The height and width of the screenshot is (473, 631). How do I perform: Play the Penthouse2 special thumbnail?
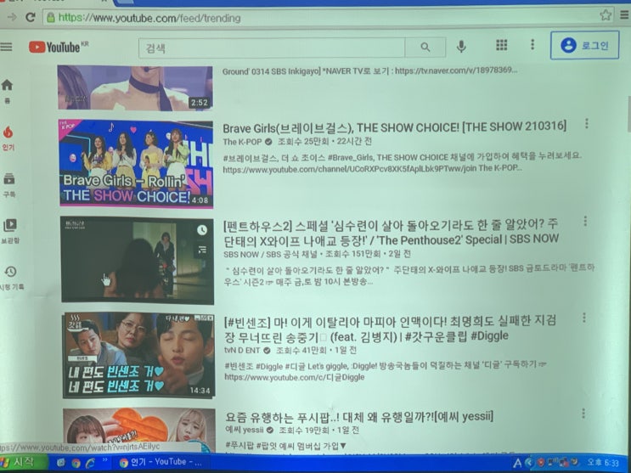coord(138,260)
